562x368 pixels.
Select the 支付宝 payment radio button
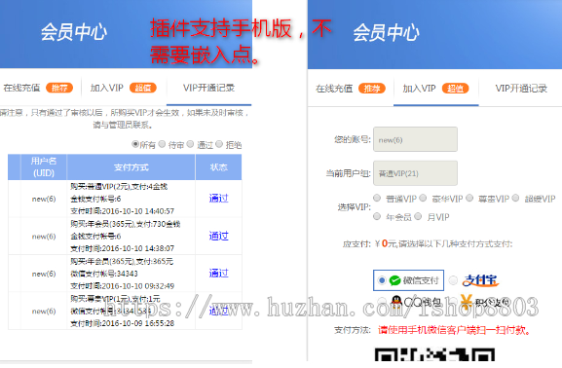click(x=454, y=280)
